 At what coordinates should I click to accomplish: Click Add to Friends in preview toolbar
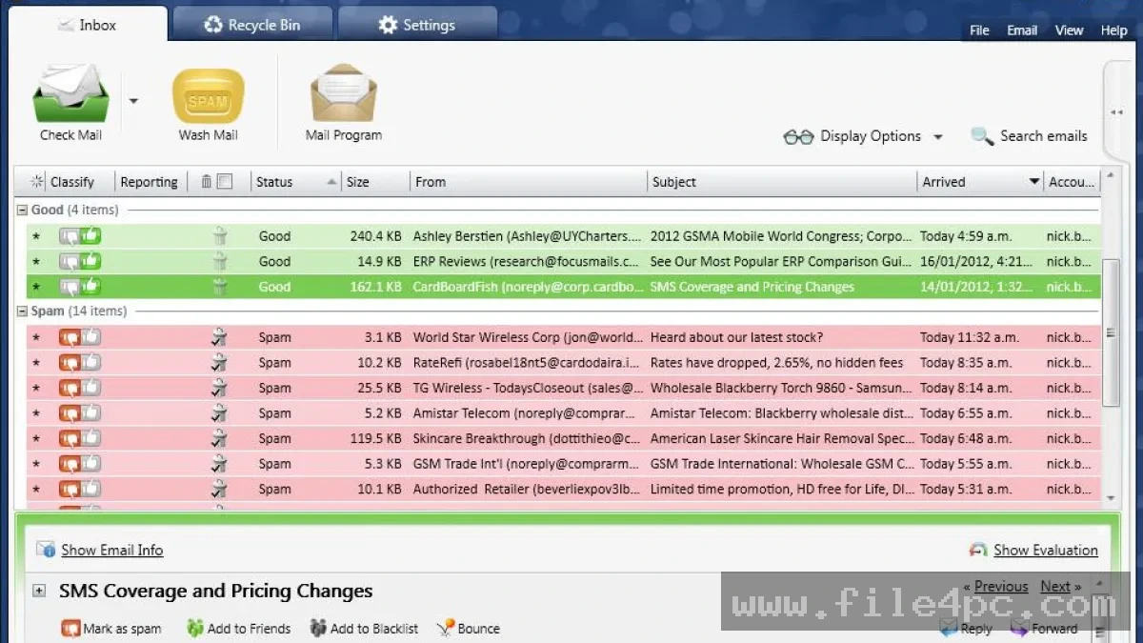pos(237,629)
